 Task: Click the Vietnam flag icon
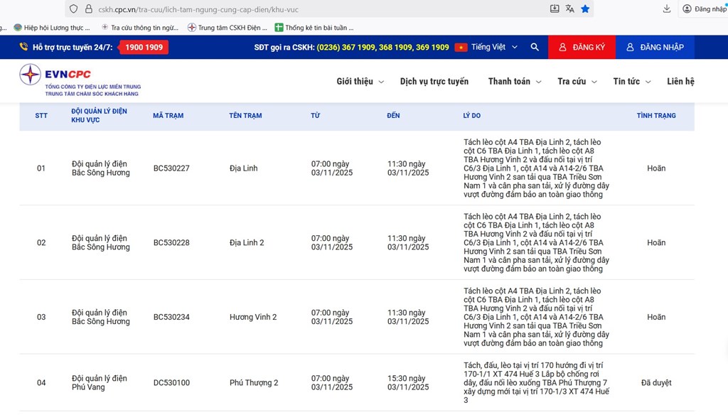(x=461, y=47)
